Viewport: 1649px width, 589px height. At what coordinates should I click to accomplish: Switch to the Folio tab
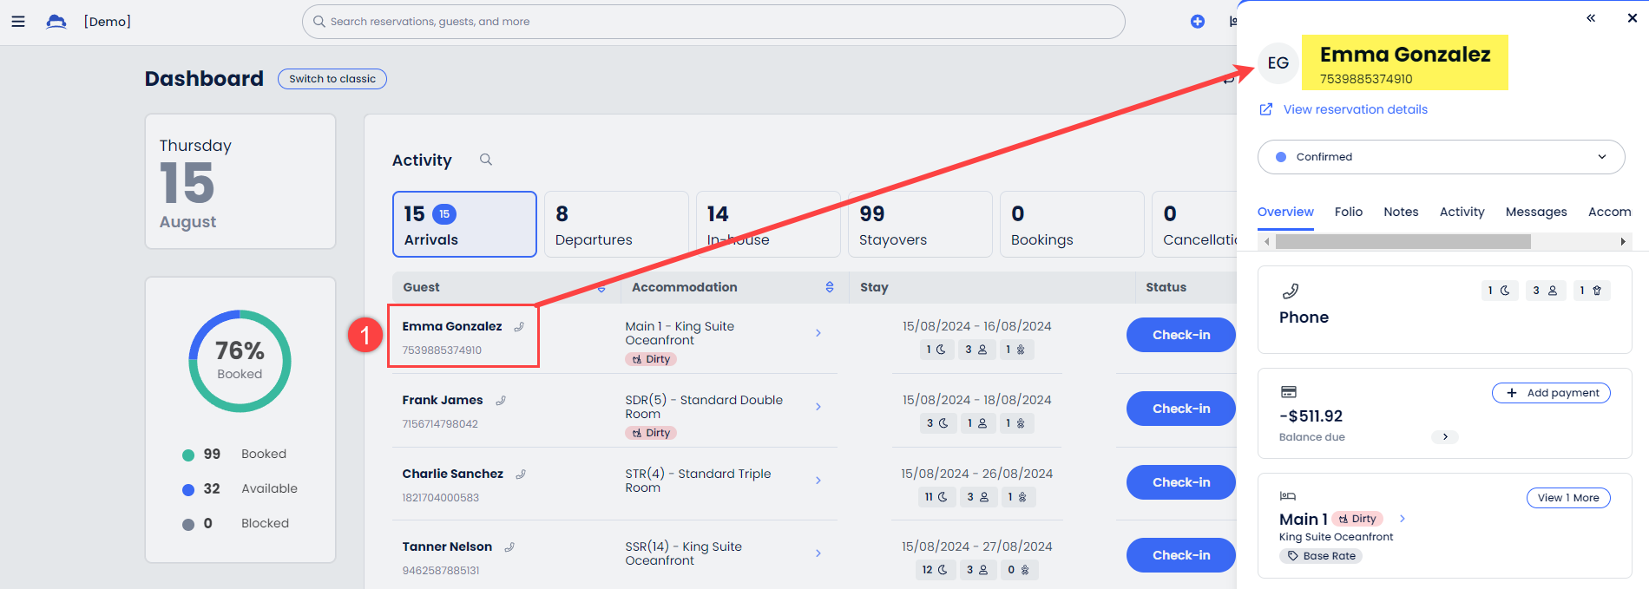pyautogui.click(x=1348, y=212)
